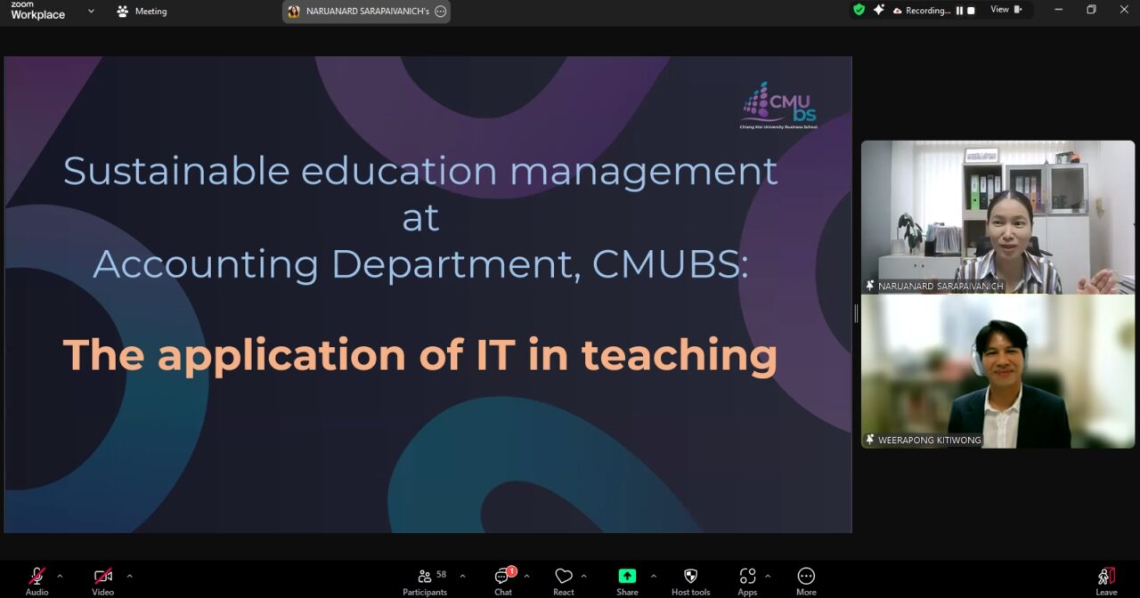Open the View layout menu
1140x598 pixels.
(x=1006, y=10)
